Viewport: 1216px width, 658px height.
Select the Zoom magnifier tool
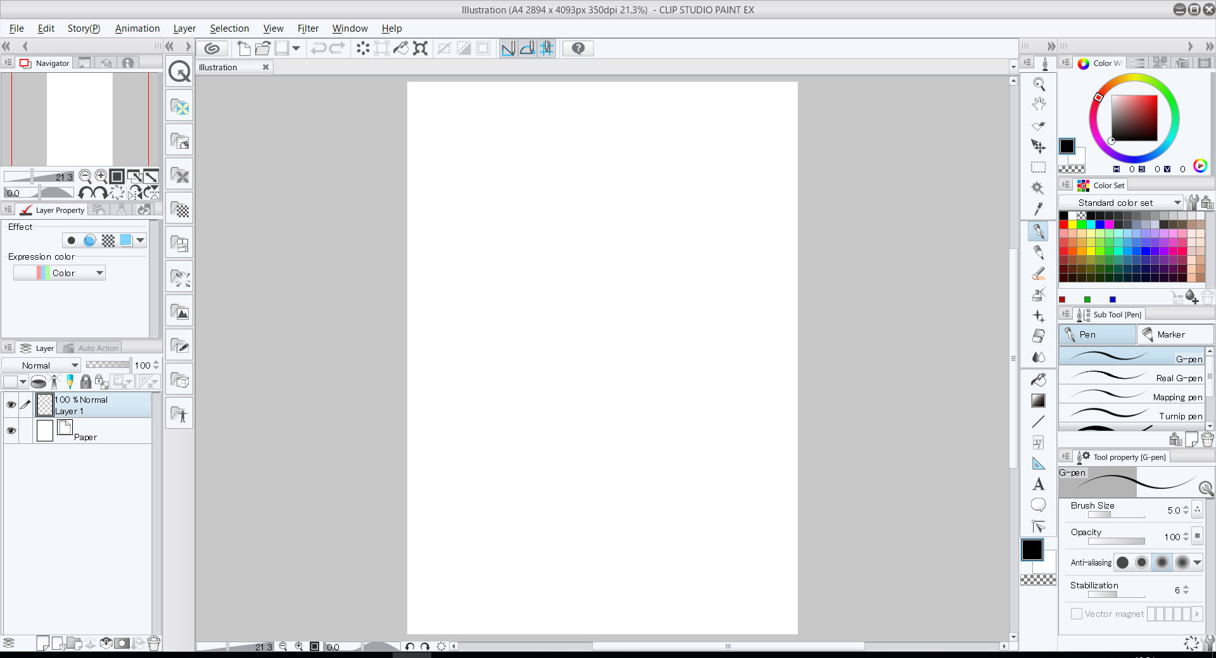click(x=1039, y=84)
